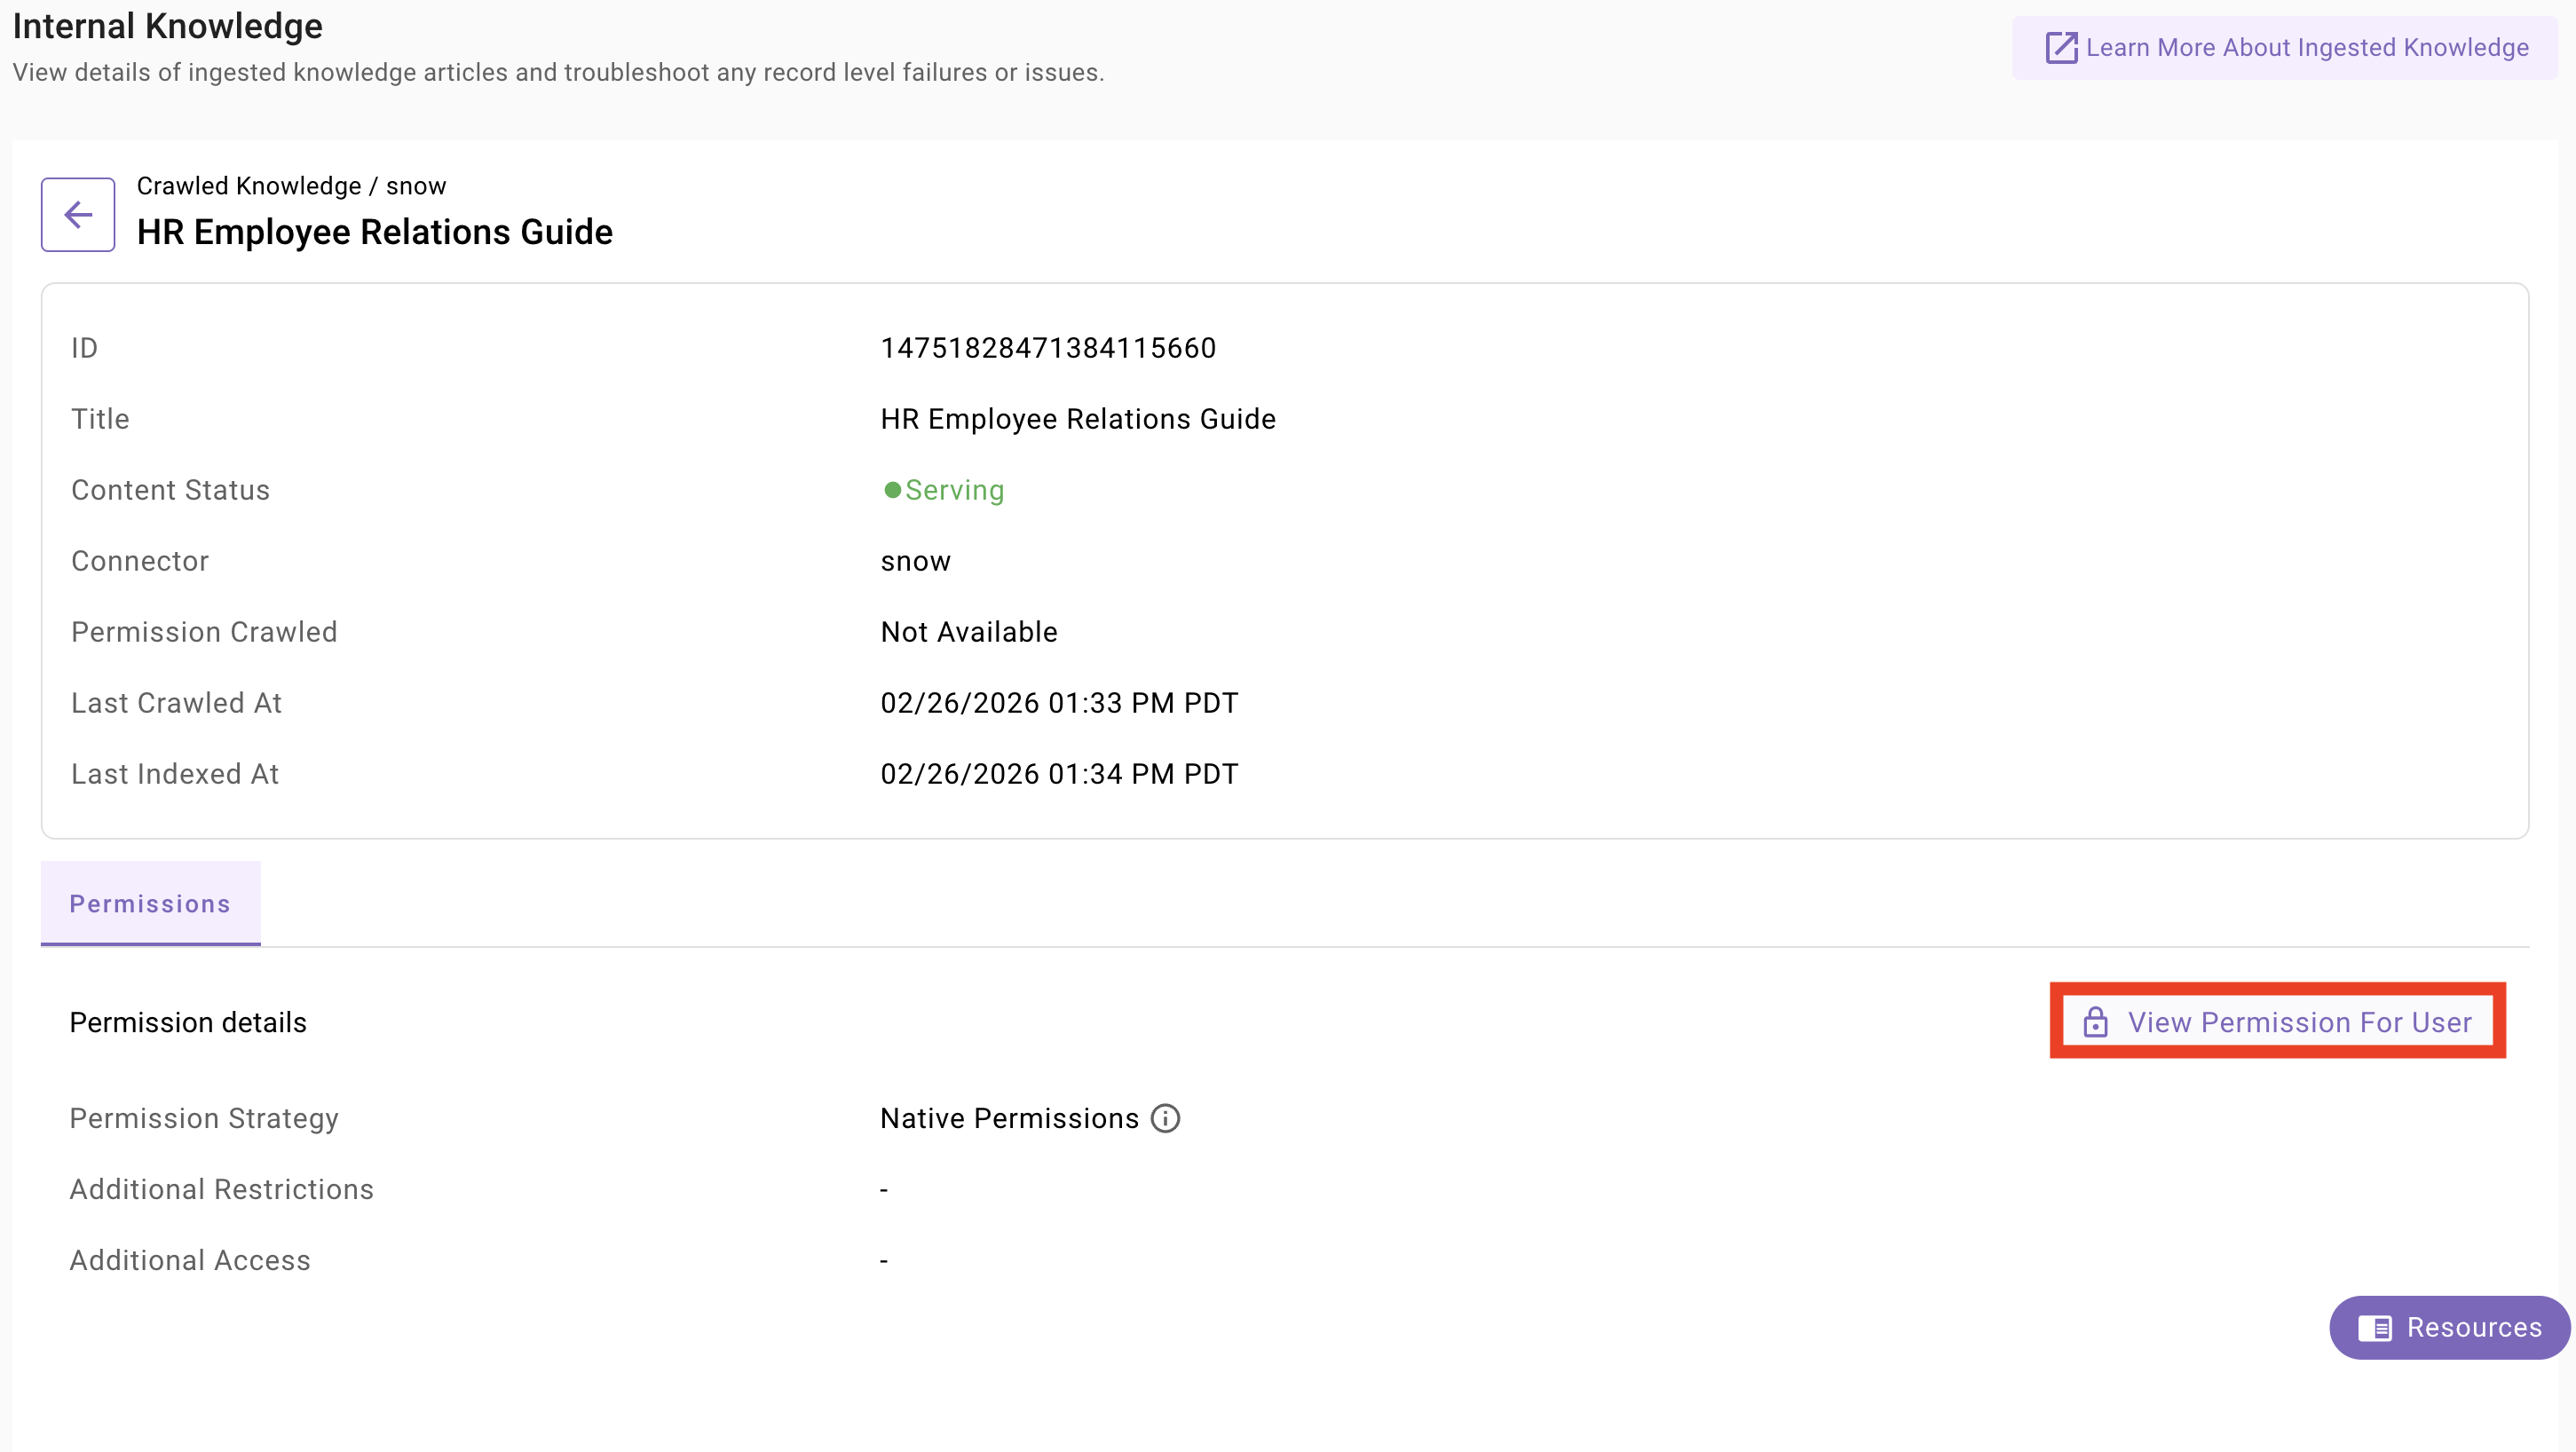Image resolution: width=2576 pixels, height=1452 pixels.
Task: Click the Not Available permission crawled value
Action: click(x=968, y=632)
